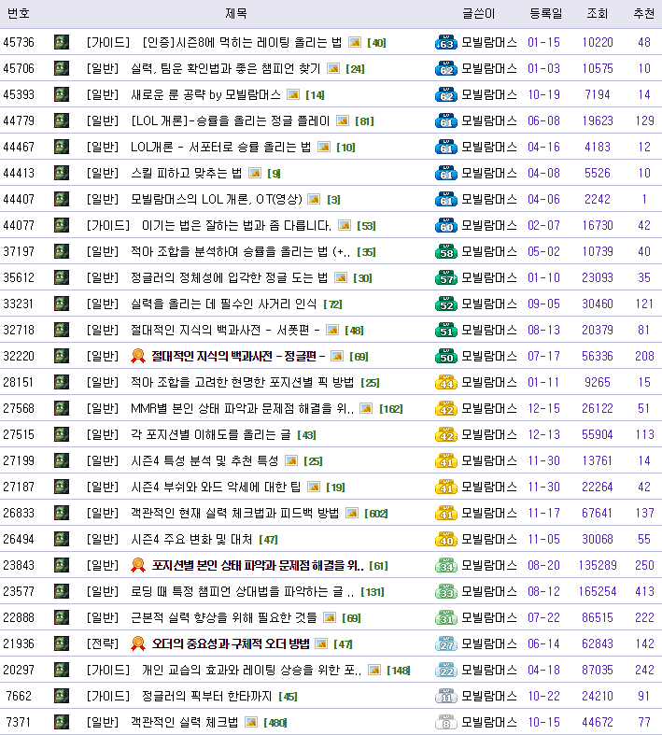Click the level 44 badge in post 28151
Image resolution: width=662 pixels, height=735 pixels.
[x=445, y=383]
